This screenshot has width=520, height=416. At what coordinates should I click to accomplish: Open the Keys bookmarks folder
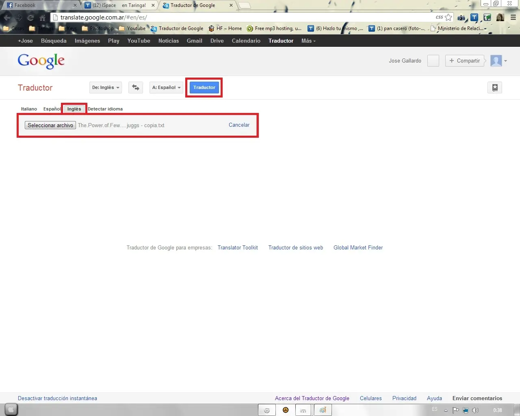pyautogui.click(x=68, y=28)
